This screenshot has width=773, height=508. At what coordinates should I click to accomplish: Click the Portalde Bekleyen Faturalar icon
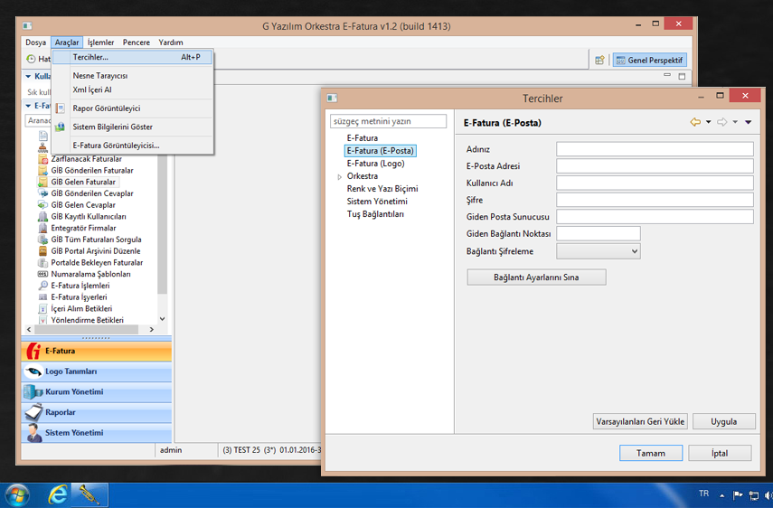(42, 263)
